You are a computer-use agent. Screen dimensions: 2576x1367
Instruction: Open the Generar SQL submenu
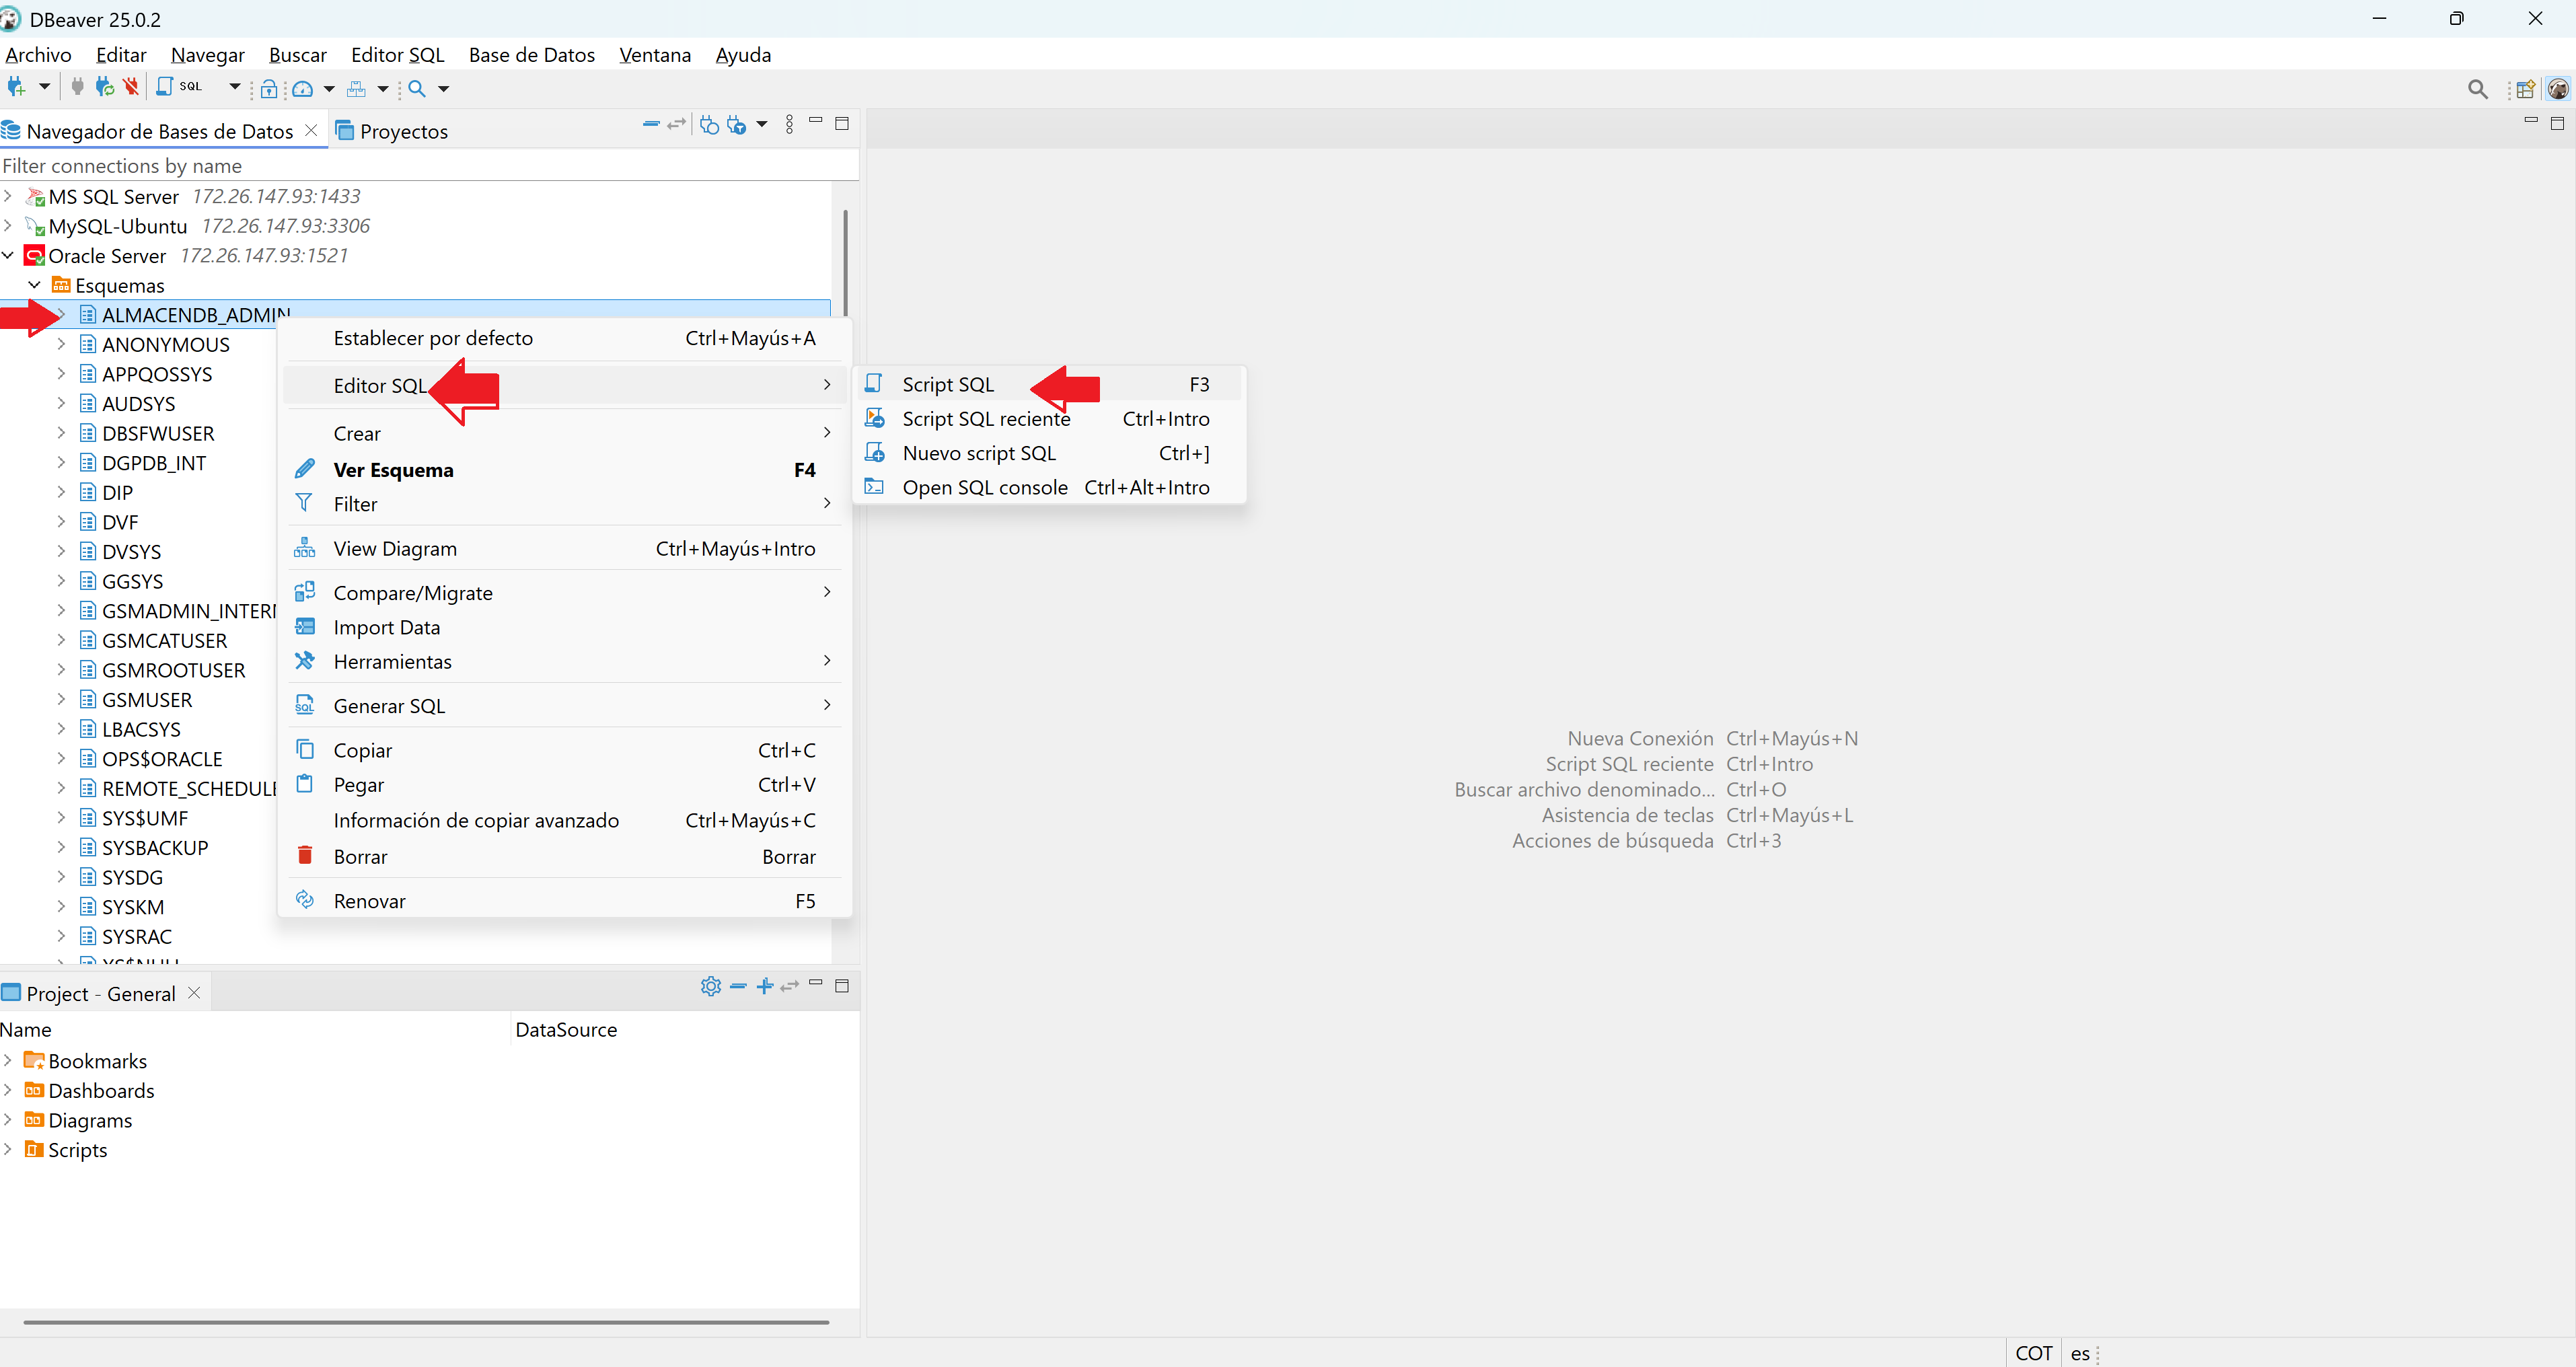[565, 705]
